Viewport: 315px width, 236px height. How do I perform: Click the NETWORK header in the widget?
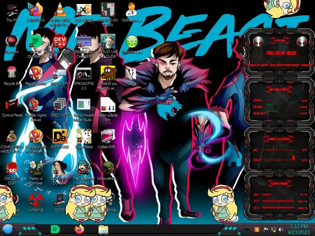coord(279,139)
